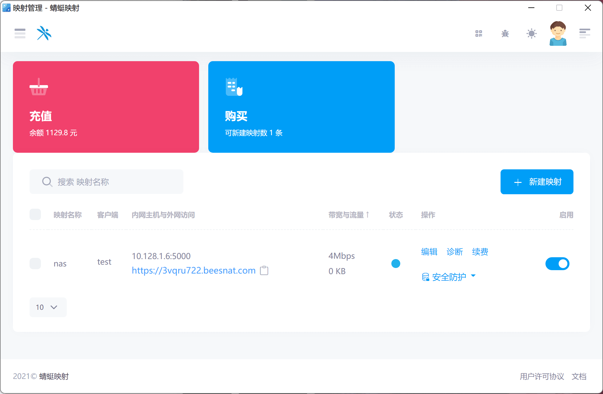Click the bug debug icon

505,33
